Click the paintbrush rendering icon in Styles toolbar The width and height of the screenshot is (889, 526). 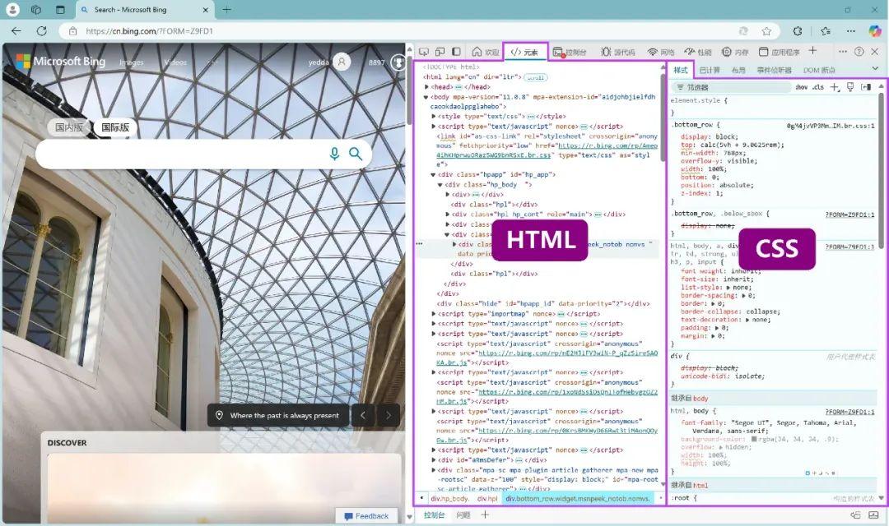coord(849,87)
